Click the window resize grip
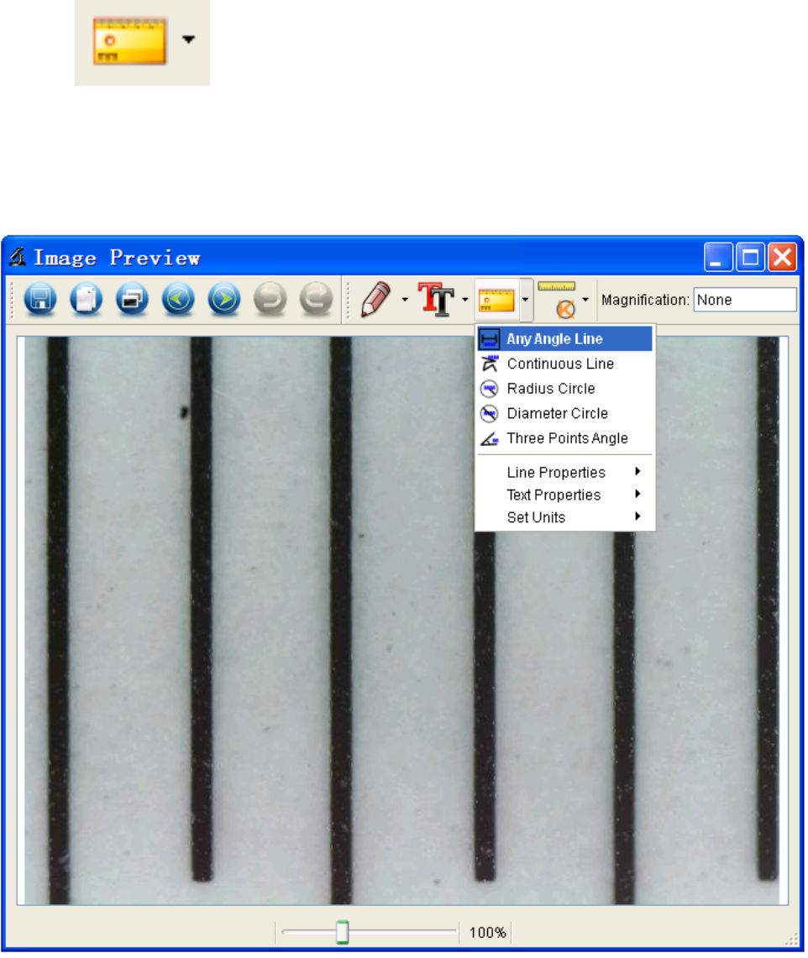 (x=792, y=940)
